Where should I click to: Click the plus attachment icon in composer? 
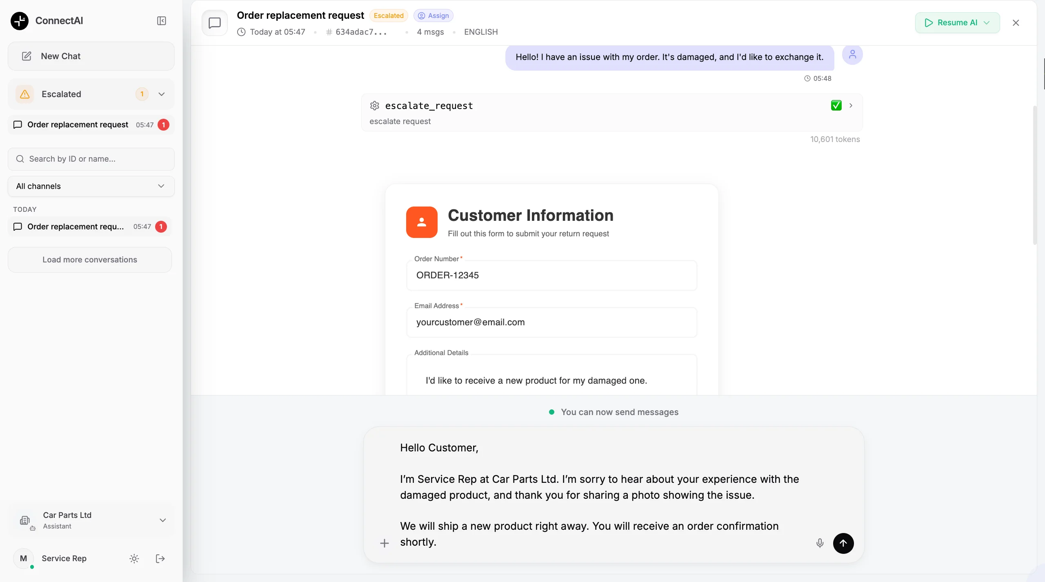click(x=385, y=543)
